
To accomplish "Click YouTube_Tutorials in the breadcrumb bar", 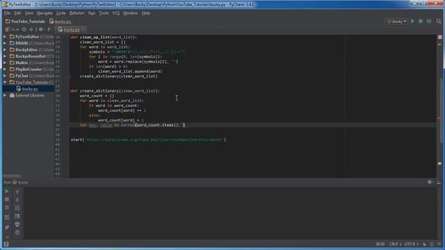I will coord(25,22).
